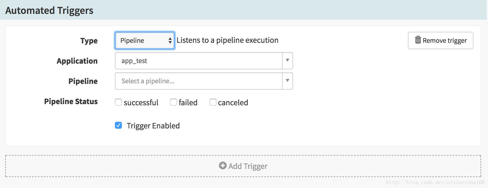This screenshot has width=488, height=188.
Task: Disable the Trigger Enabled checkbox
Action: [118, 125]
